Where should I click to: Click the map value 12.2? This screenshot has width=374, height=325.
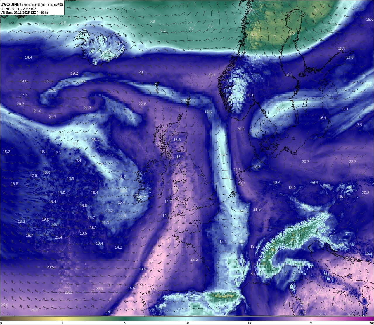109,211
